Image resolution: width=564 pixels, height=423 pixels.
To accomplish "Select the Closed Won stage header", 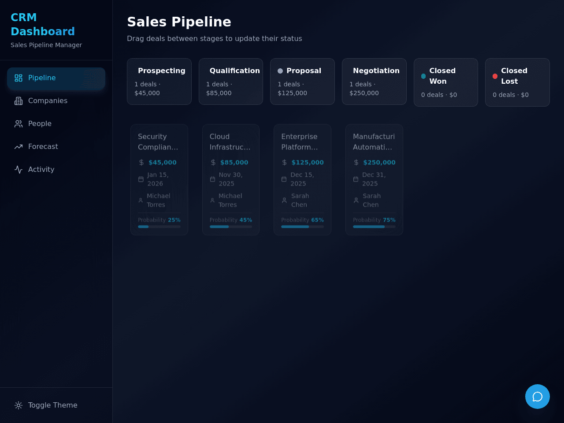I will coord(446,82).
